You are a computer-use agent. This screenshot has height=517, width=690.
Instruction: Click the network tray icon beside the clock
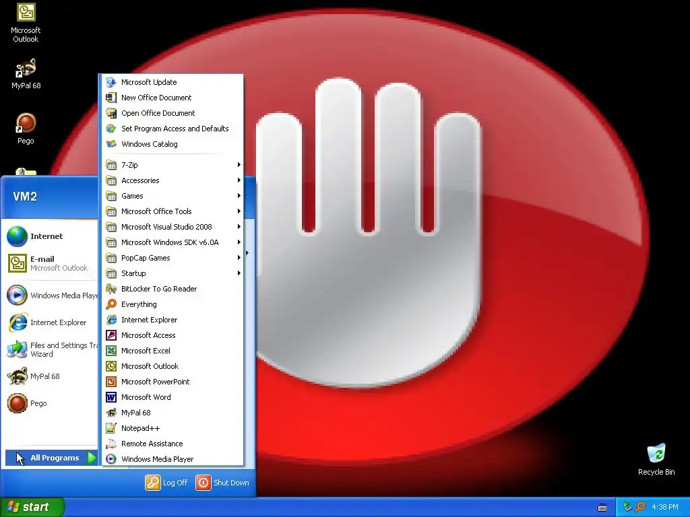click(627, 507)
